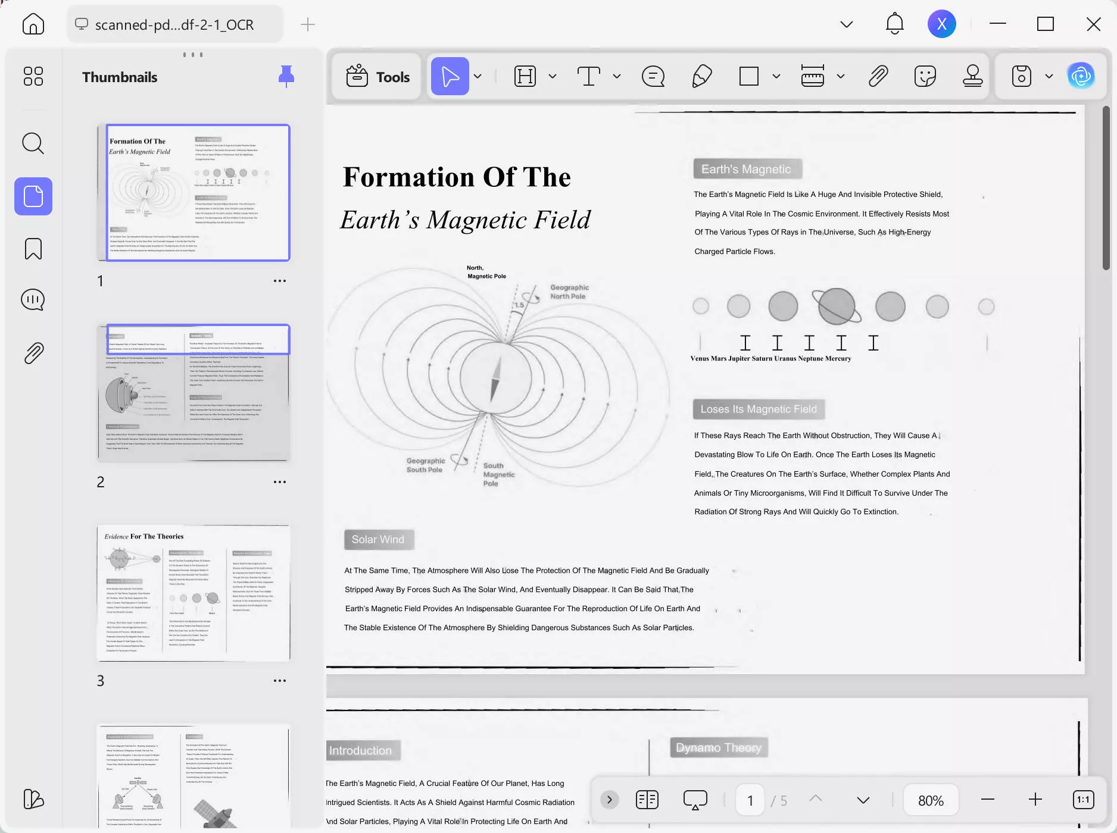
Task: Toggle actual size 1:1 view
Action: (x=1083, y=800)
